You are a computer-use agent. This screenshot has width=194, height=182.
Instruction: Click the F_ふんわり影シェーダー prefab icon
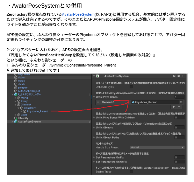click(16, 94)
